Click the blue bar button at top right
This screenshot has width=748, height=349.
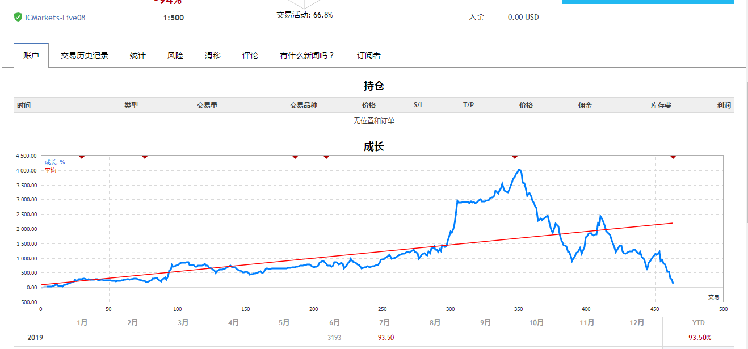(648, 2)
